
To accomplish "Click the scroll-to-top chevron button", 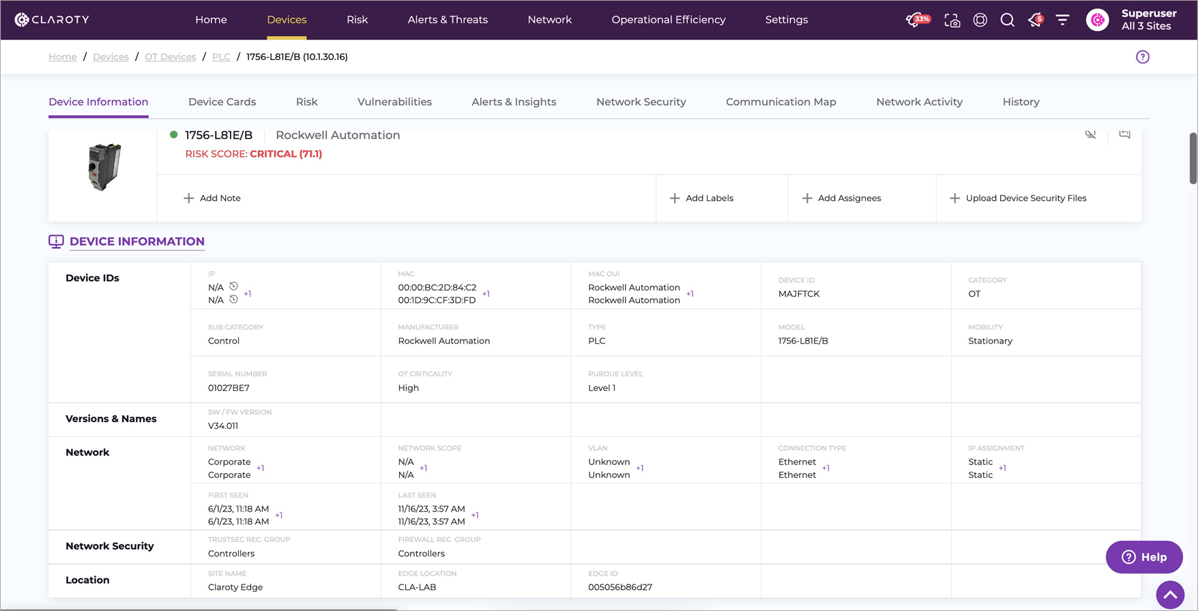I will (x=1170, y=595).
